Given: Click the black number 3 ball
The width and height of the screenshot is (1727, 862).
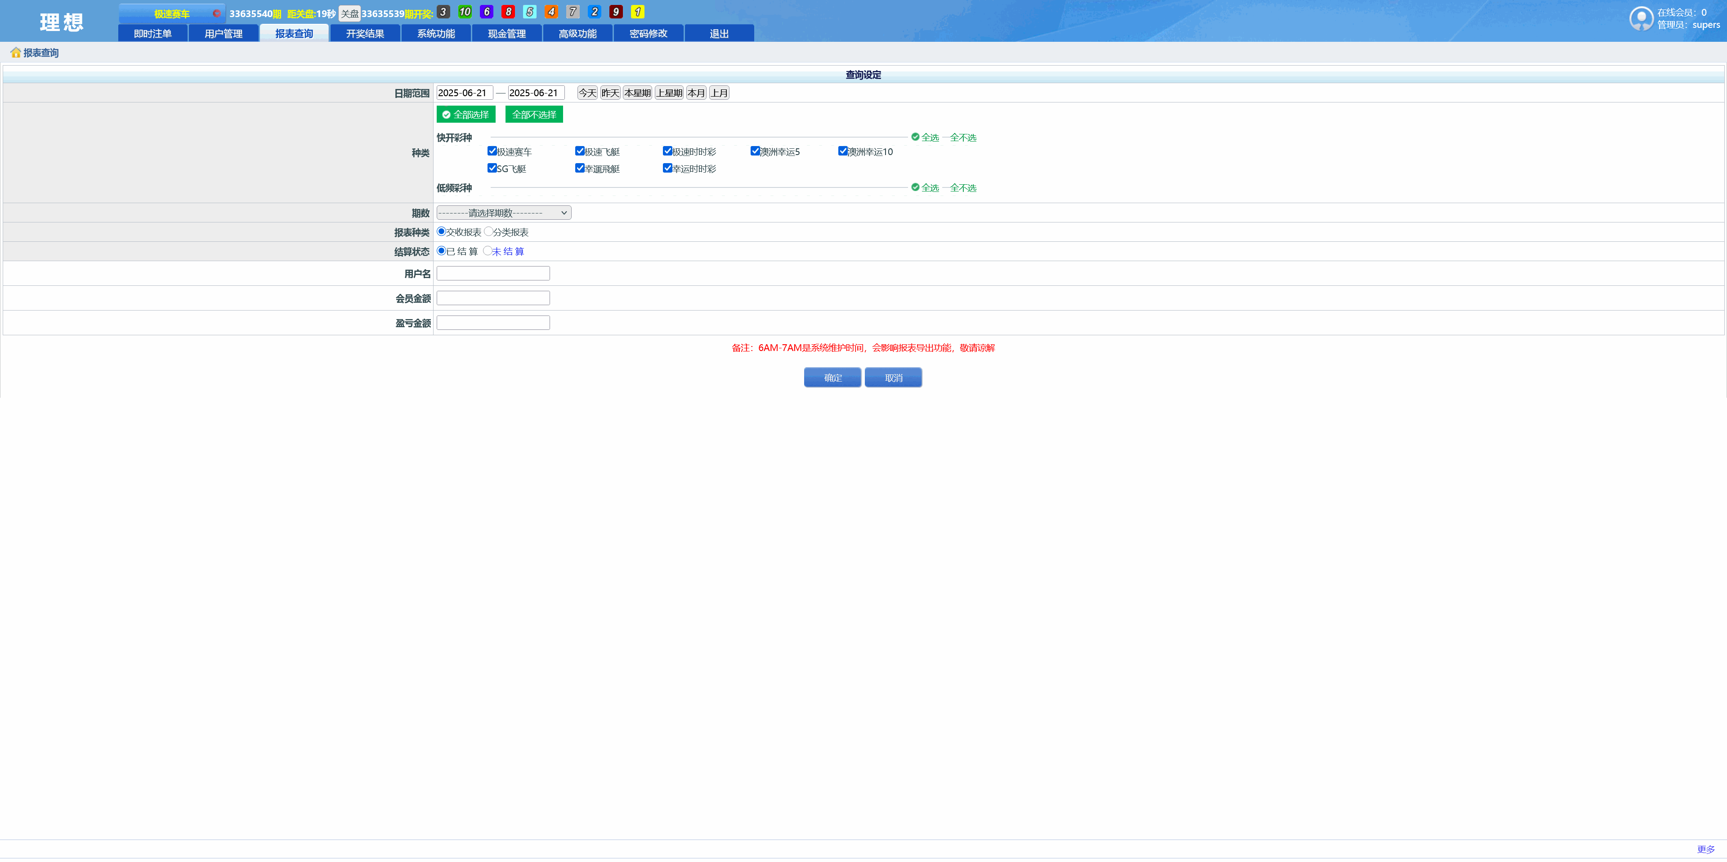Looking at the screenshot, I should 443,12.
